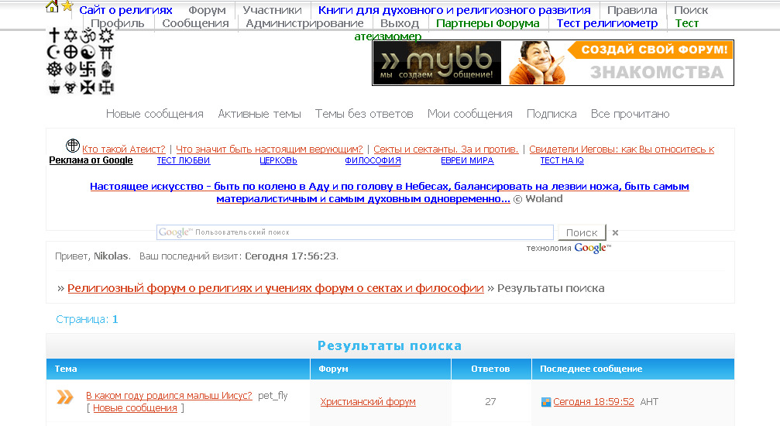
Task: Open breadcrumb 'Религиозный форум о религиях' link
Action: [x=276, y=288]
